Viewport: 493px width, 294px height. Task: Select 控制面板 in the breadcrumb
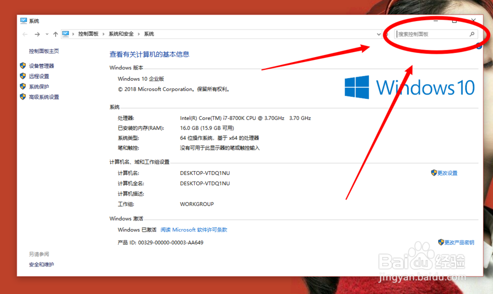point(88,33)
